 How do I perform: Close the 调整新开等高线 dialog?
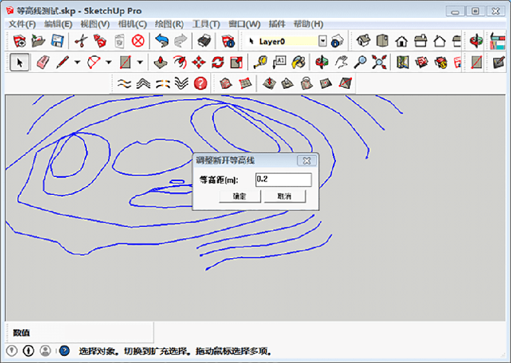tap(306, 160)
